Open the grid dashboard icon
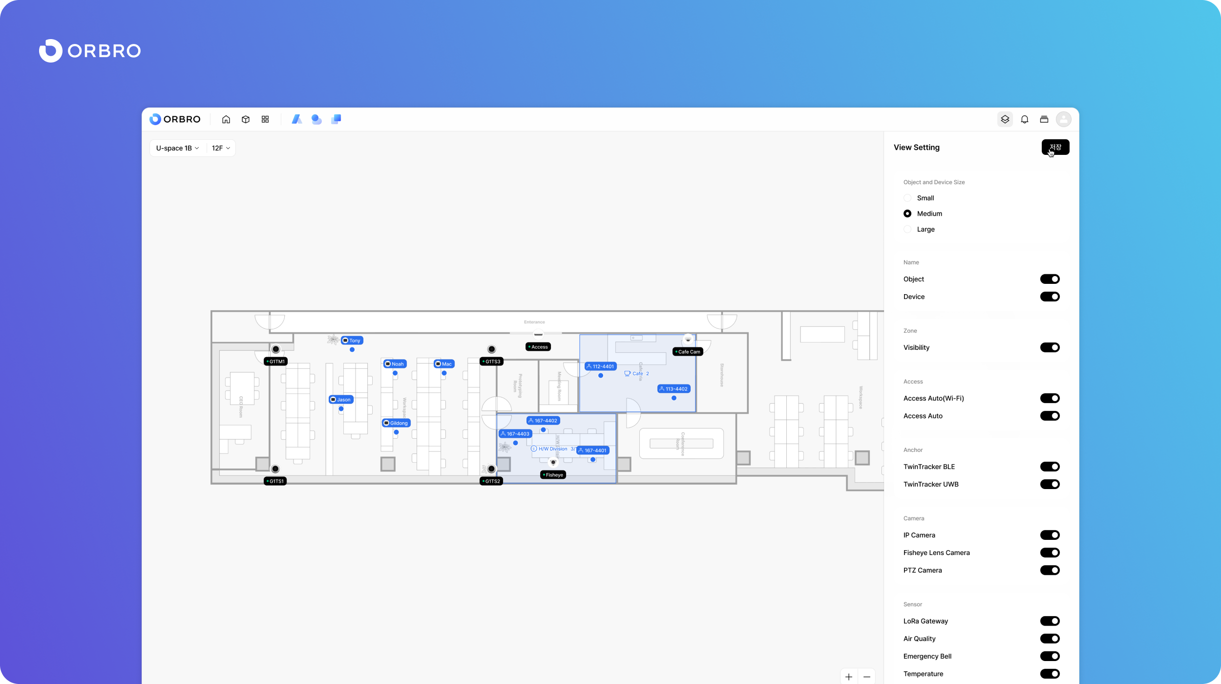Image resolution: width=1221 pixels, height=684 pixels. coord(265,119)
